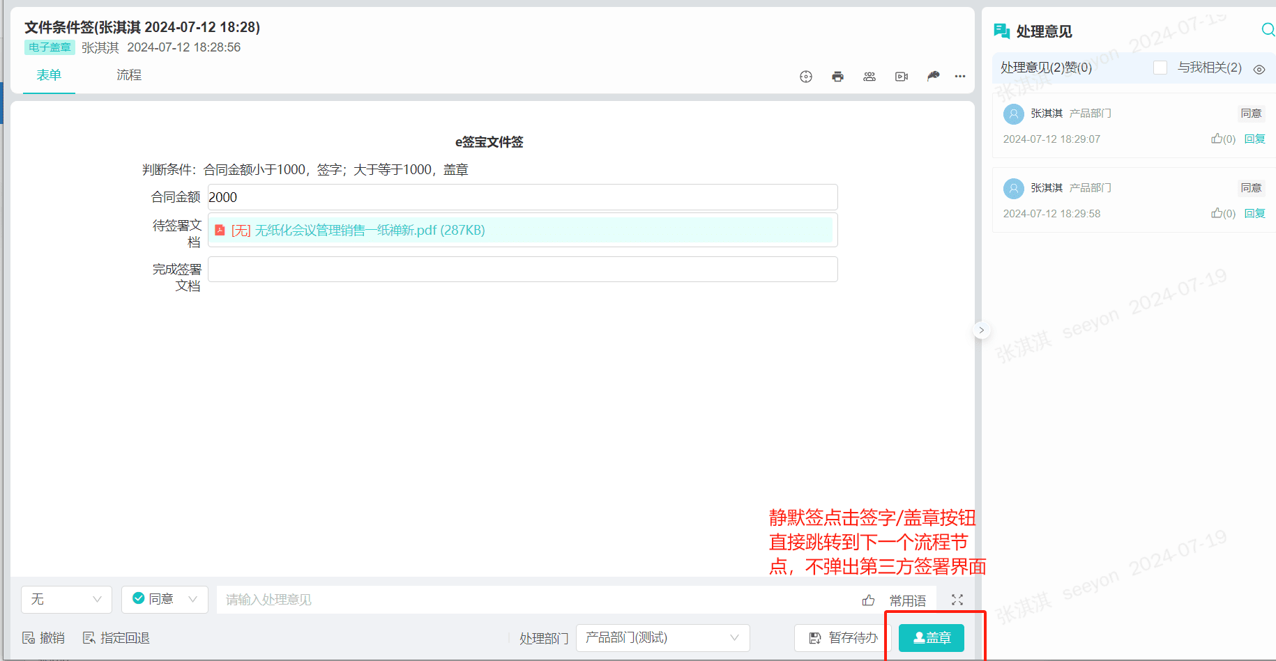Click avatar of second 张淇淇 comment
The height and width of the screenshot is (661, 1276).
click(1014, 189)
